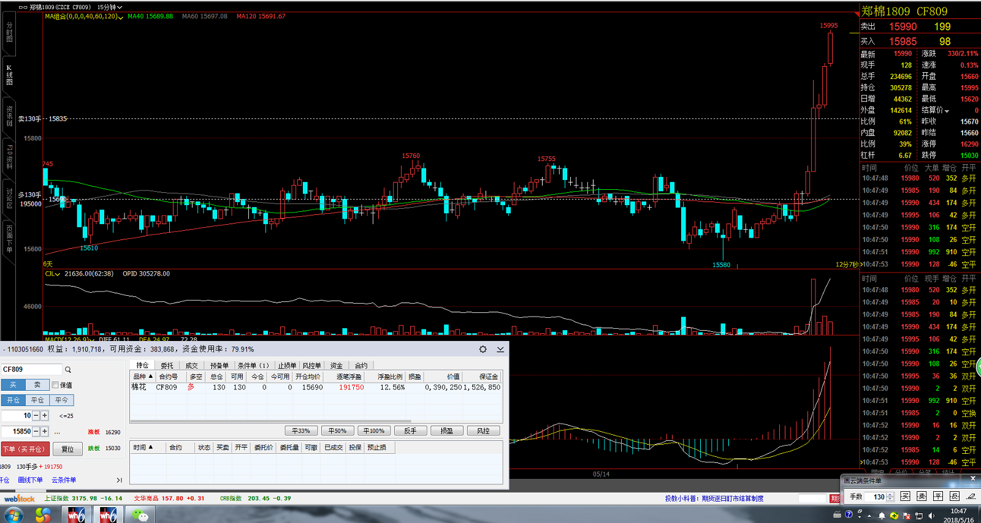Switch to the 委托 orders tab
Viewport: 981px width, 523px height.
pyautogui.click(x=167, y=366)
